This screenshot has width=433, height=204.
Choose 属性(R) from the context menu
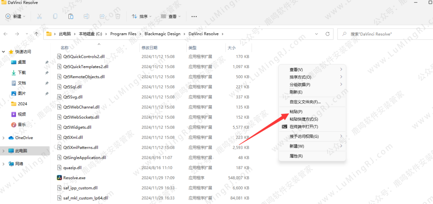tap(296, 156)
